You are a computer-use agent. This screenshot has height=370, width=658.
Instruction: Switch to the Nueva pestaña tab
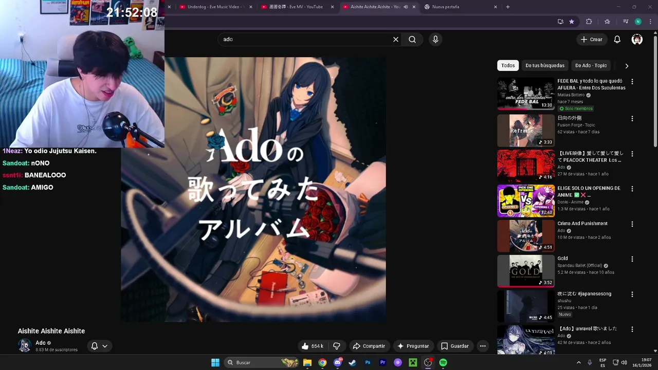coord(459,7)
